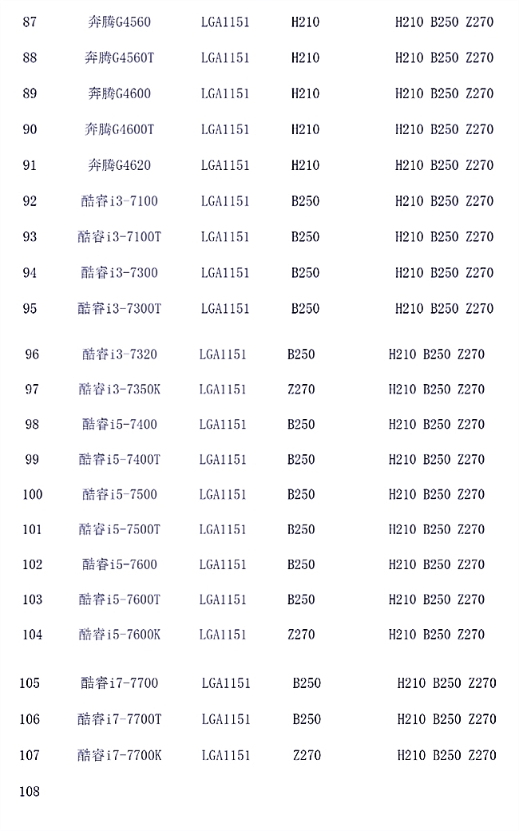Image resolution: width=519 pixels, height=831 pixels.
Task: Click the 酷睿i5-7500T cell
Action: tap(119, 529)
